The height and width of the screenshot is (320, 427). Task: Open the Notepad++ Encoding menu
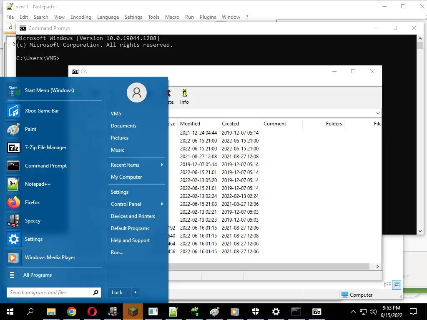tap(81, 17)
